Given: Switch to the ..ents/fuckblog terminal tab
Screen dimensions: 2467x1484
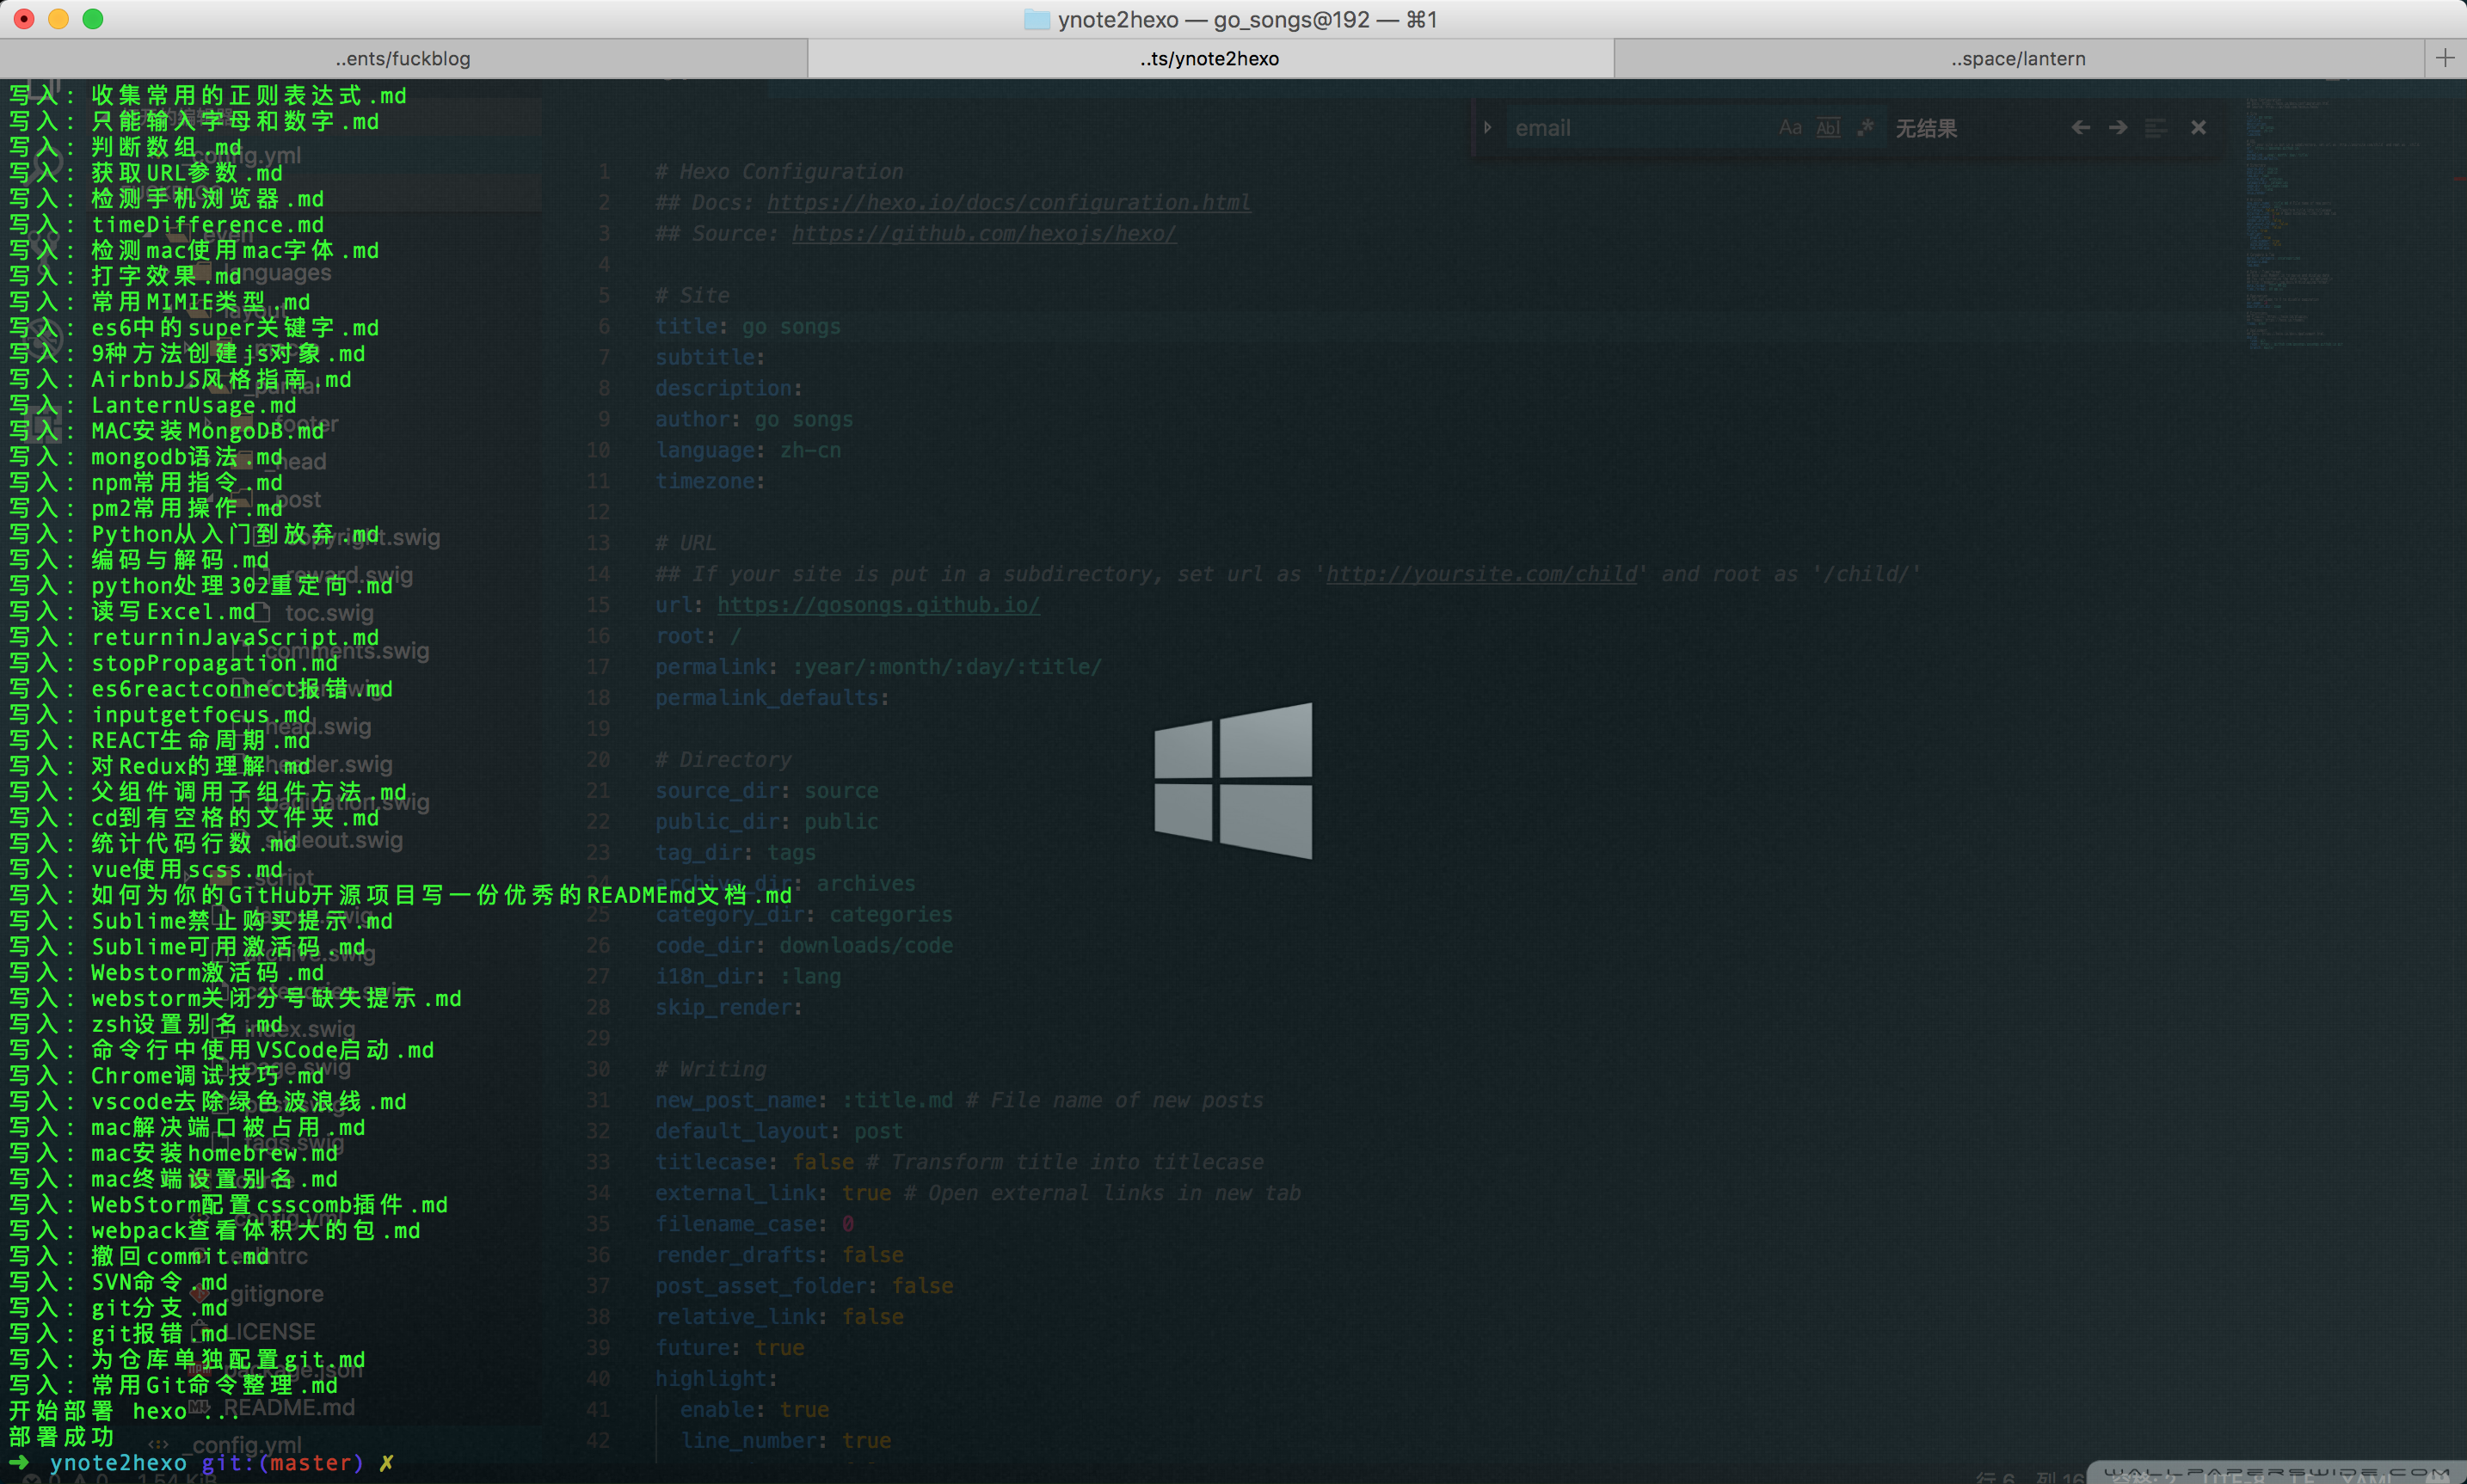Looking at the screenshot, I should click(x=403, y=59).
